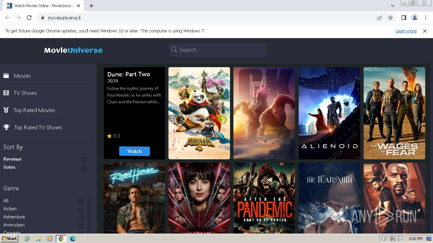Open the TV Shows section
The image size is (433, 243).
click(x=25, y=93)
